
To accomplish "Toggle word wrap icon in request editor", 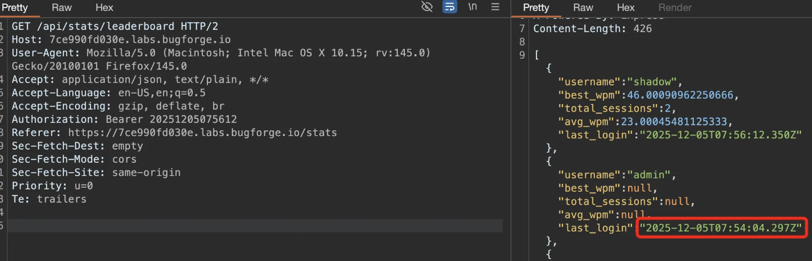I will [450, 7].
